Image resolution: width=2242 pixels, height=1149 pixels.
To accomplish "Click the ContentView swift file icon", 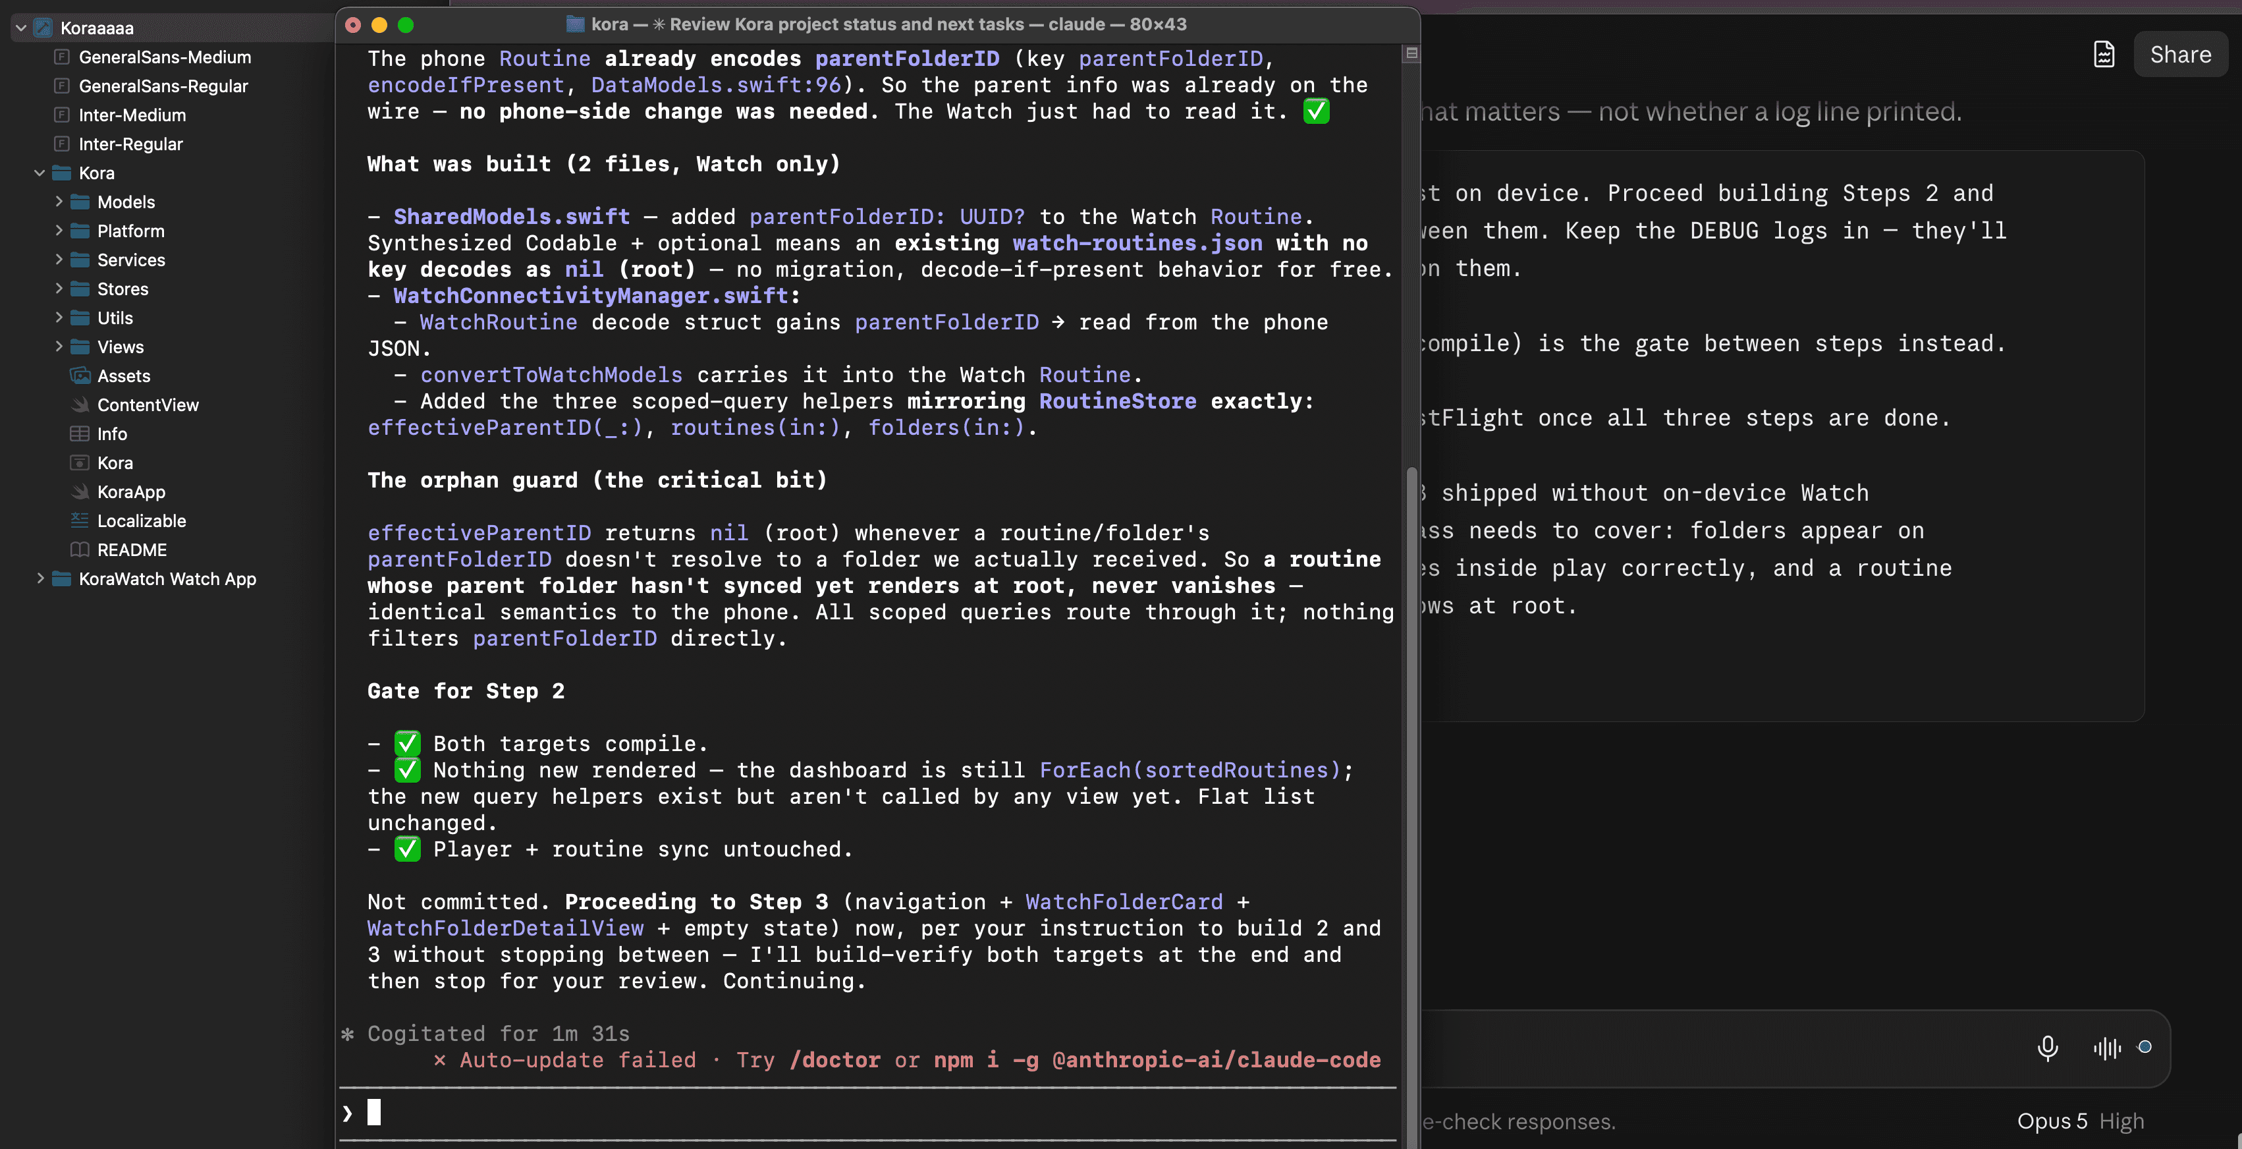I will (x=80, y=405).
